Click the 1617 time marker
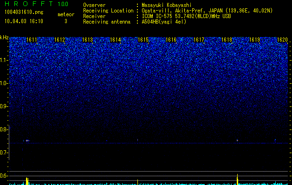The width and height of the screenshot is (292, 185). (199, 40)
